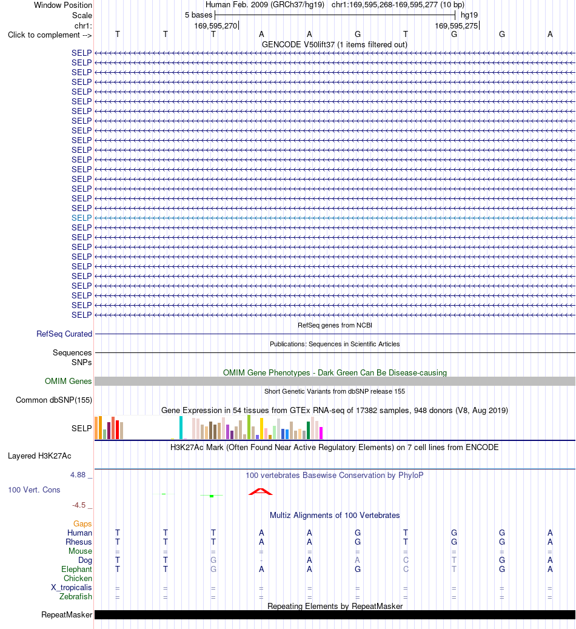Click the 'Dog' species label

click(85, 560)
